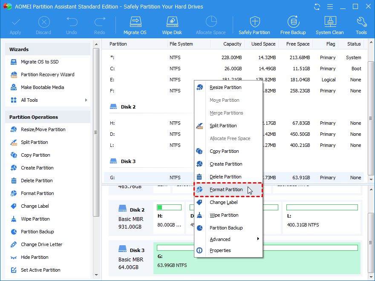Select Split Partition in context menu
375x281 pixels.
(228, 126)
